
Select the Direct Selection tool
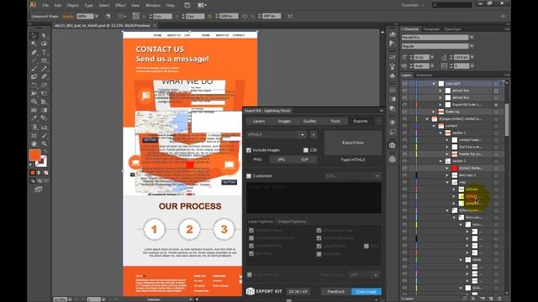44,35
